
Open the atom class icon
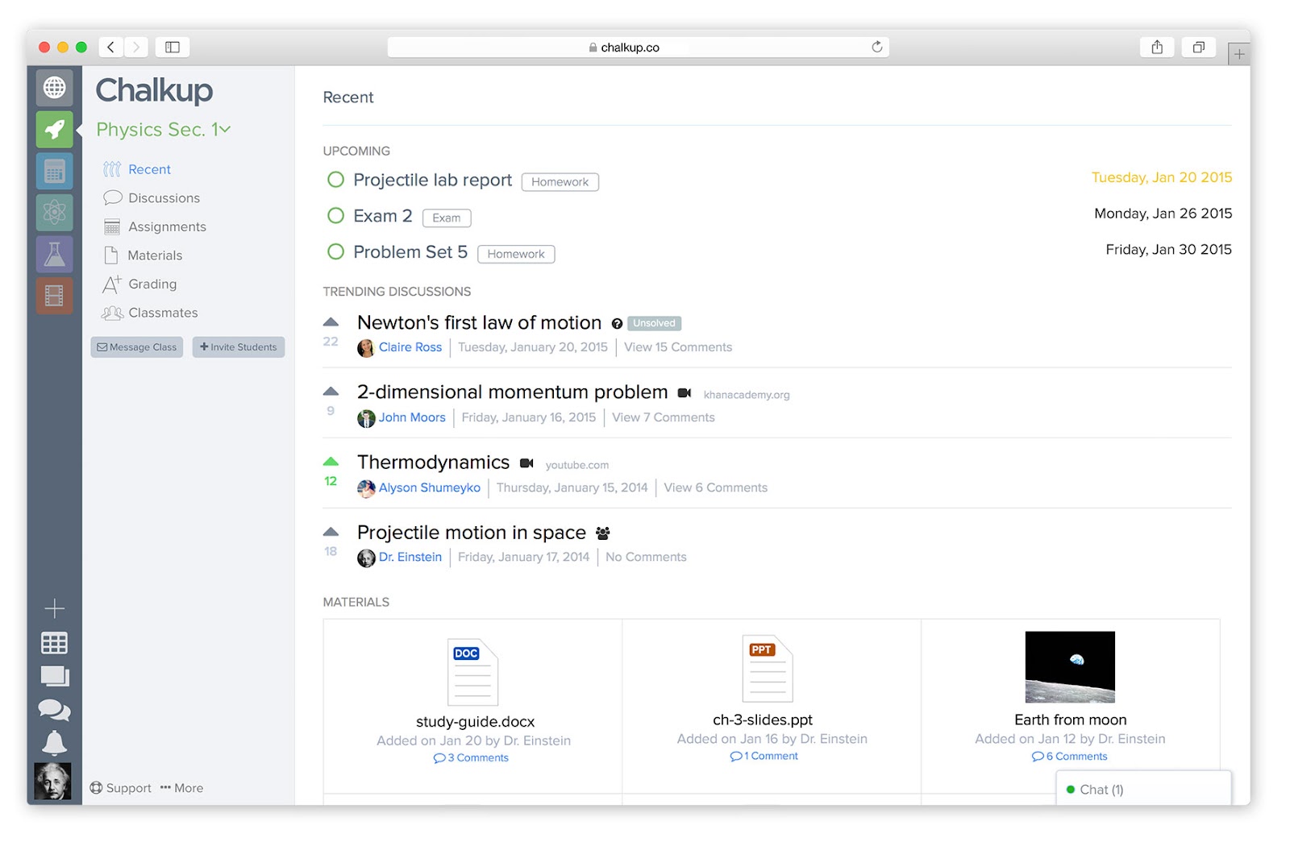[x=54, y=213]
